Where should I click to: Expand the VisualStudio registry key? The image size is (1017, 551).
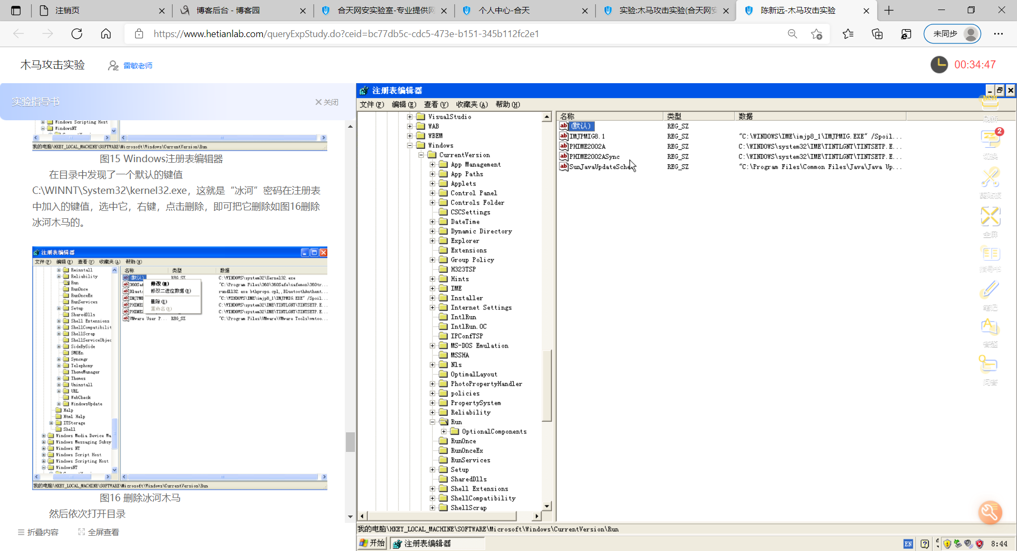tap(410, 117)
